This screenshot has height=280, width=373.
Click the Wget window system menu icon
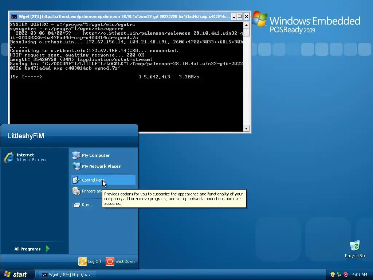click(14, 16)
